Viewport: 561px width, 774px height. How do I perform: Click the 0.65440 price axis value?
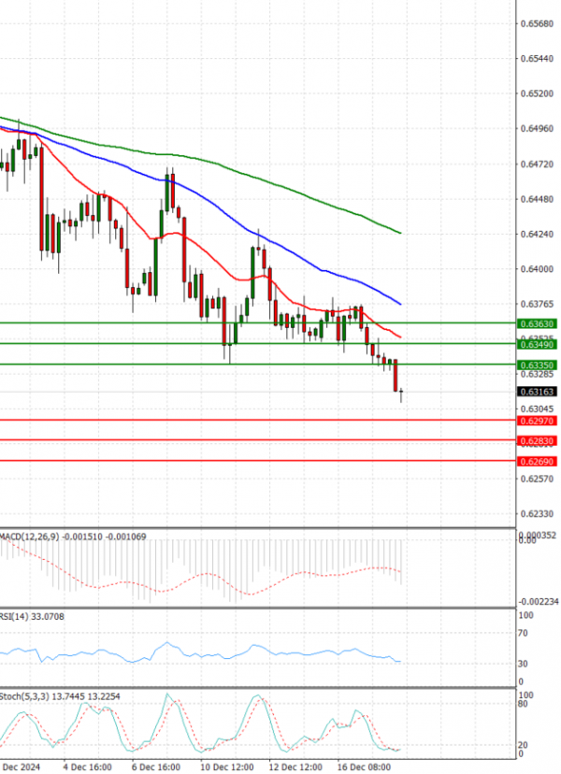pyautogui.click(x=538, y=59)
